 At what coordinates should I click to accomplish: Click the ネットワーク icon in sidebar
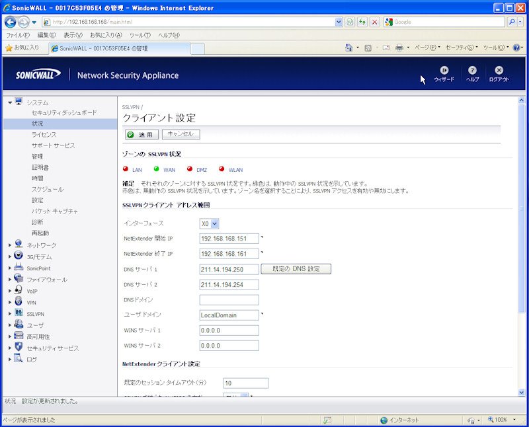tap(19, 244)
